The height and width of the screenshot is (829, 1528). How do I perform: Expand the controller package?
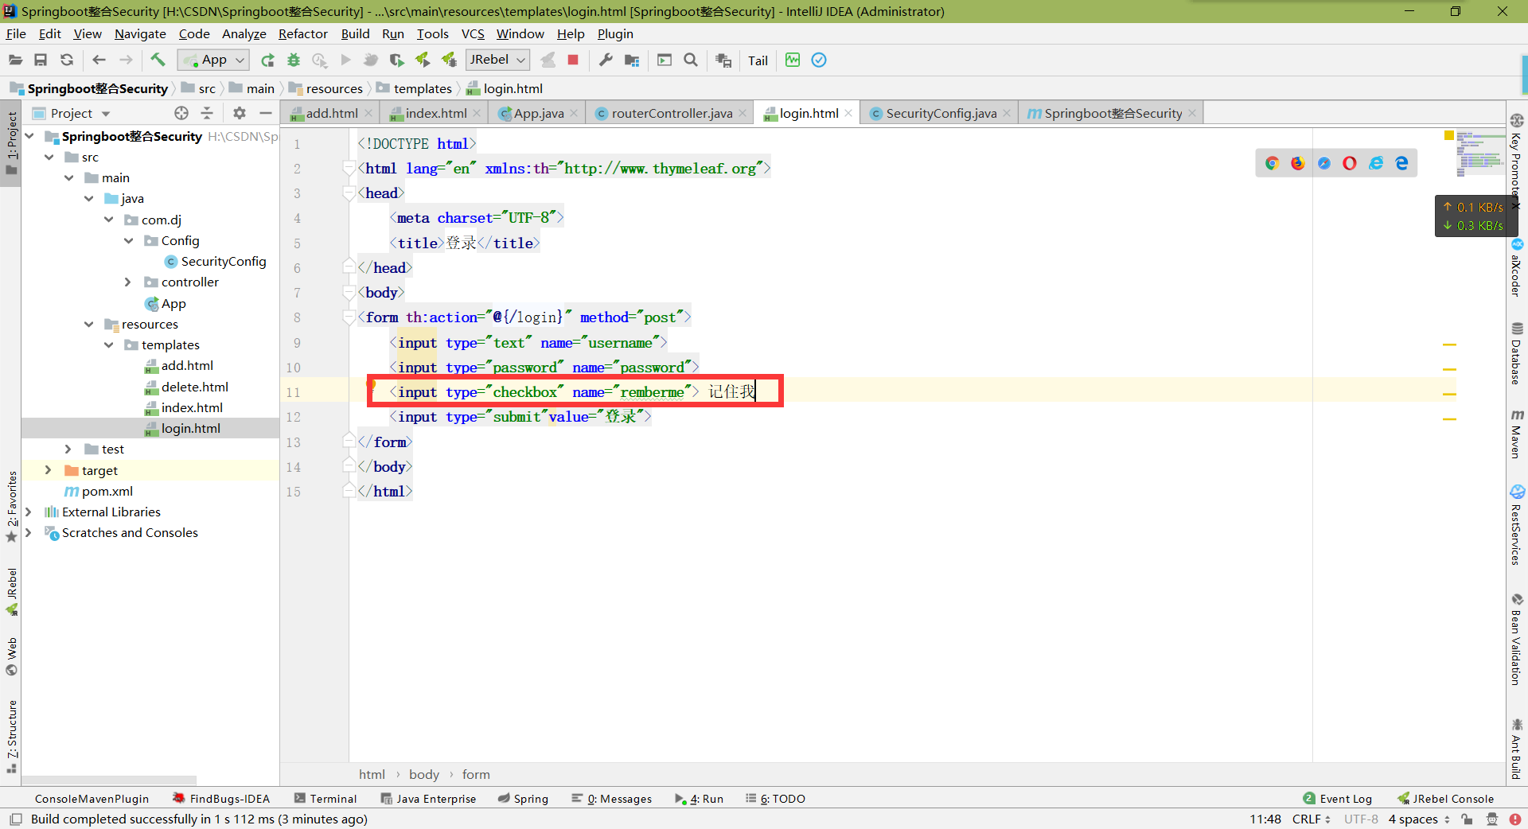[x=128, y=282]
